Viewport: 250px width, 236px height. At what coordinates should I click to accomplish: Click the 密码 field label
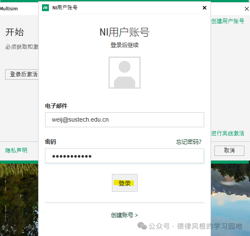tap(51, 142)
